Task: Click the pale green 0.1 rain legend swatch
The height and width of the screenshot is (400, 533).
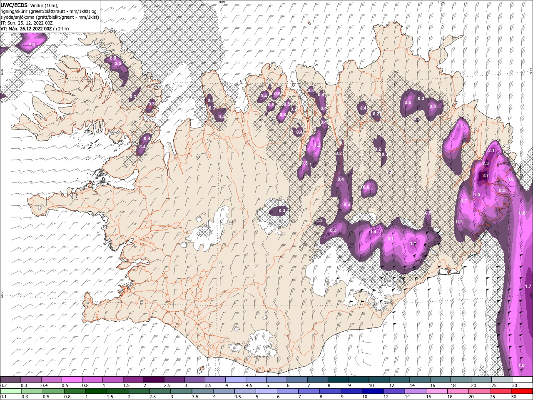Action: [x=11, y=391]
